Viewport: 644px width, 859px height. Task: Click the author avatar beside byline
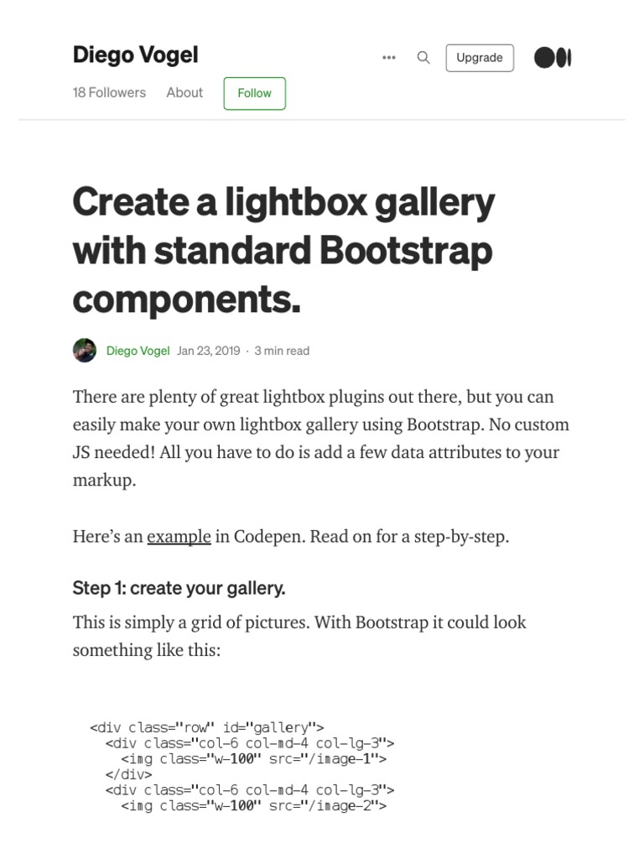tap(85, 351)
